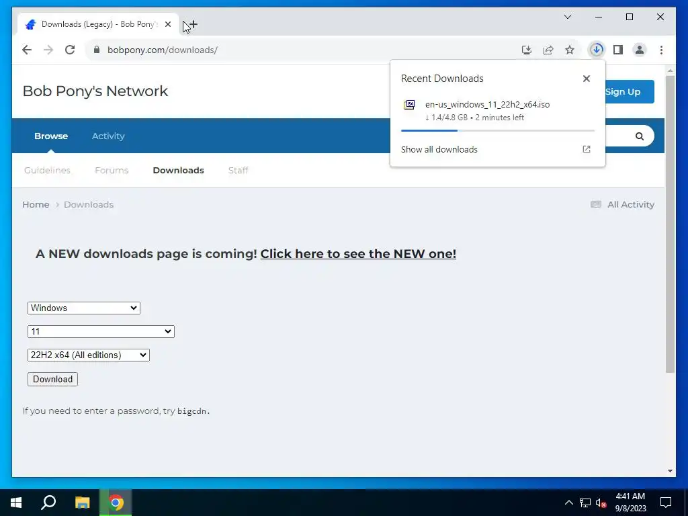Open the Guidelines submenu item
The width and height of the screenshot is (688, 516).
47,170
